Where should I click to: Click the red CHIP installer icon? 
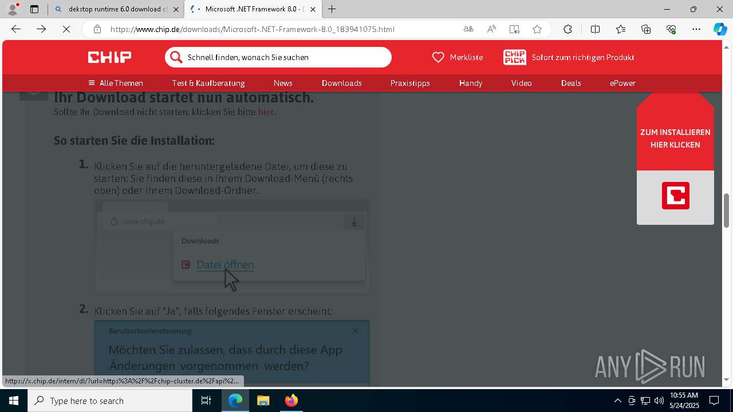pyautogui.click(x=676, y=196)
